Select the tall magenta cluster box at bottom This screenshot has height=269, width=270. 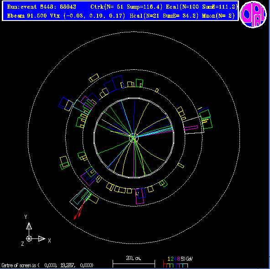140,196
